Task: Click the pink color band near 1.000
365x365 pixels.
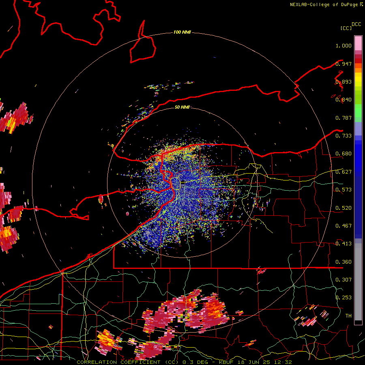Action: click(358, 43)
